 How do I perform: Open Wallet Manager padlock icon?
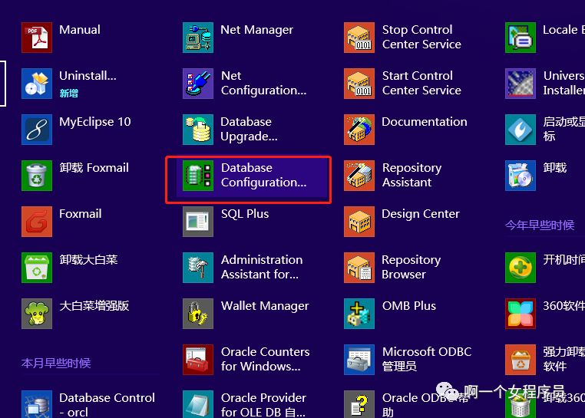(x=198, y=314)
